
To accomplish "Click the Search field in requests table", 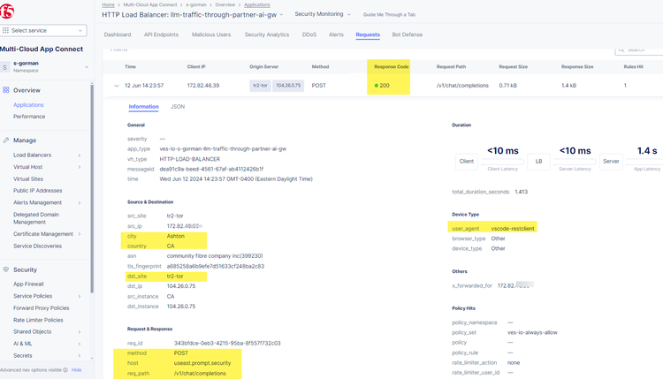I will coord(638,49).
